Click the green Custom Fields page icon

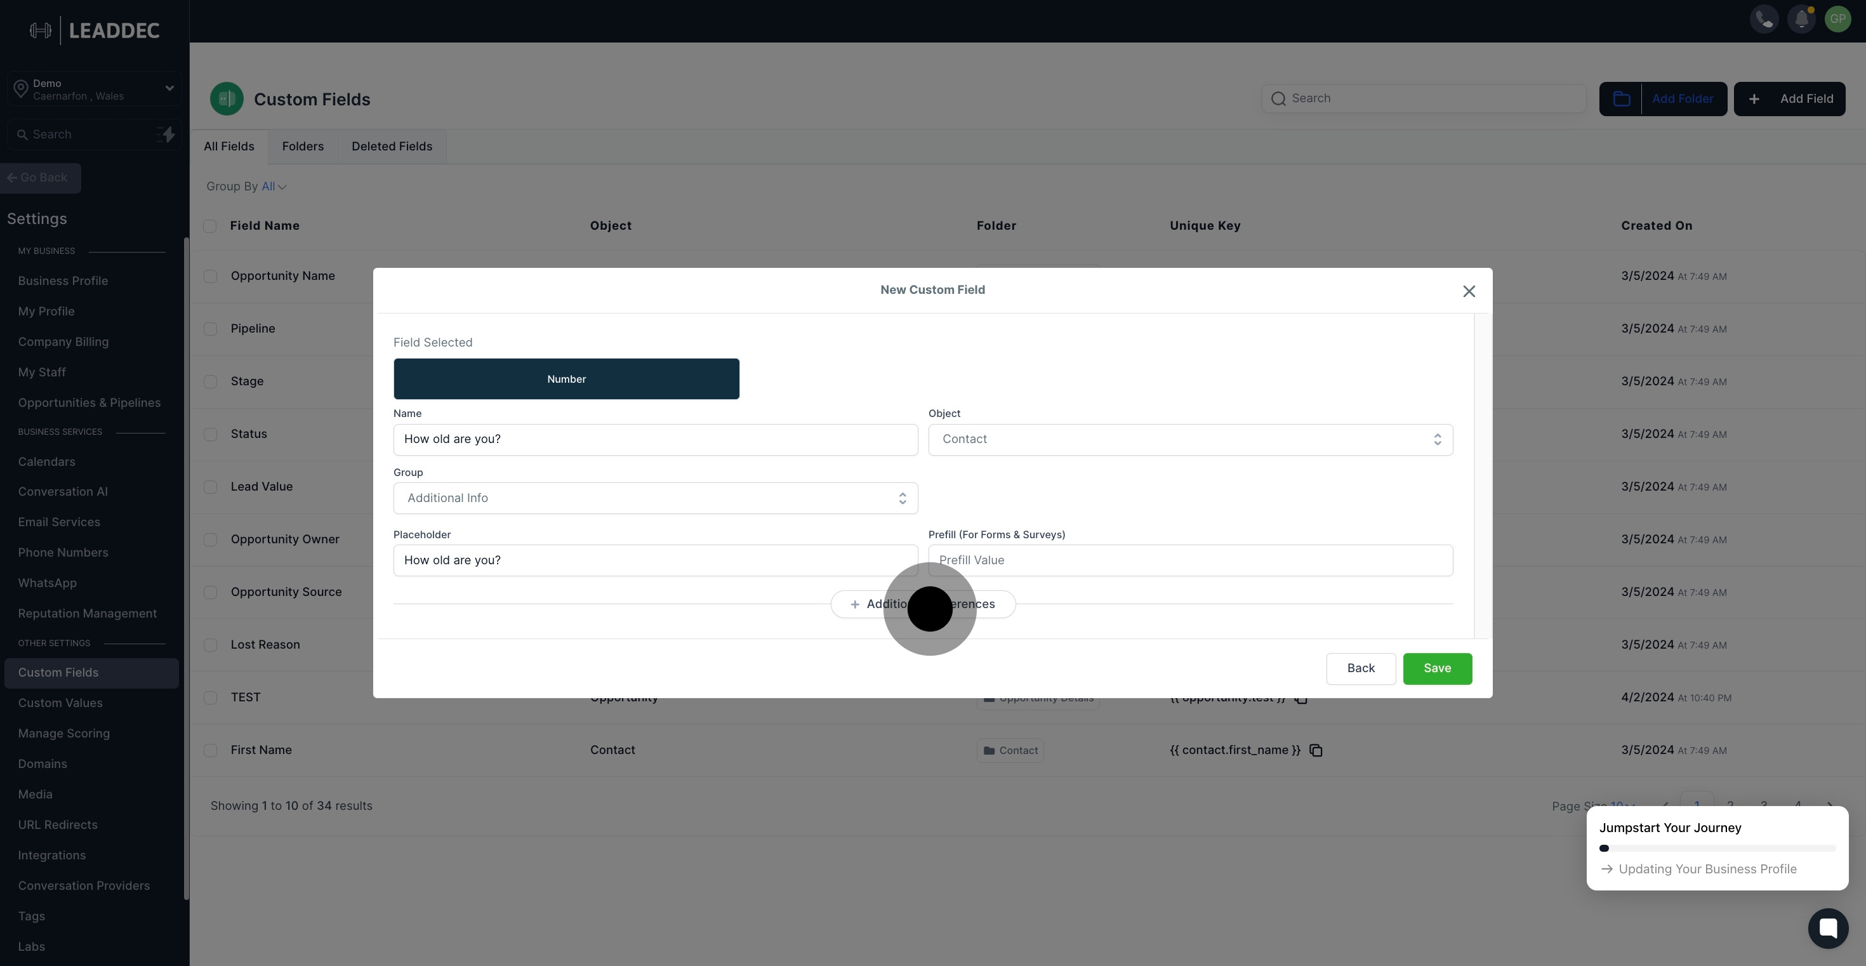point(227,98)
